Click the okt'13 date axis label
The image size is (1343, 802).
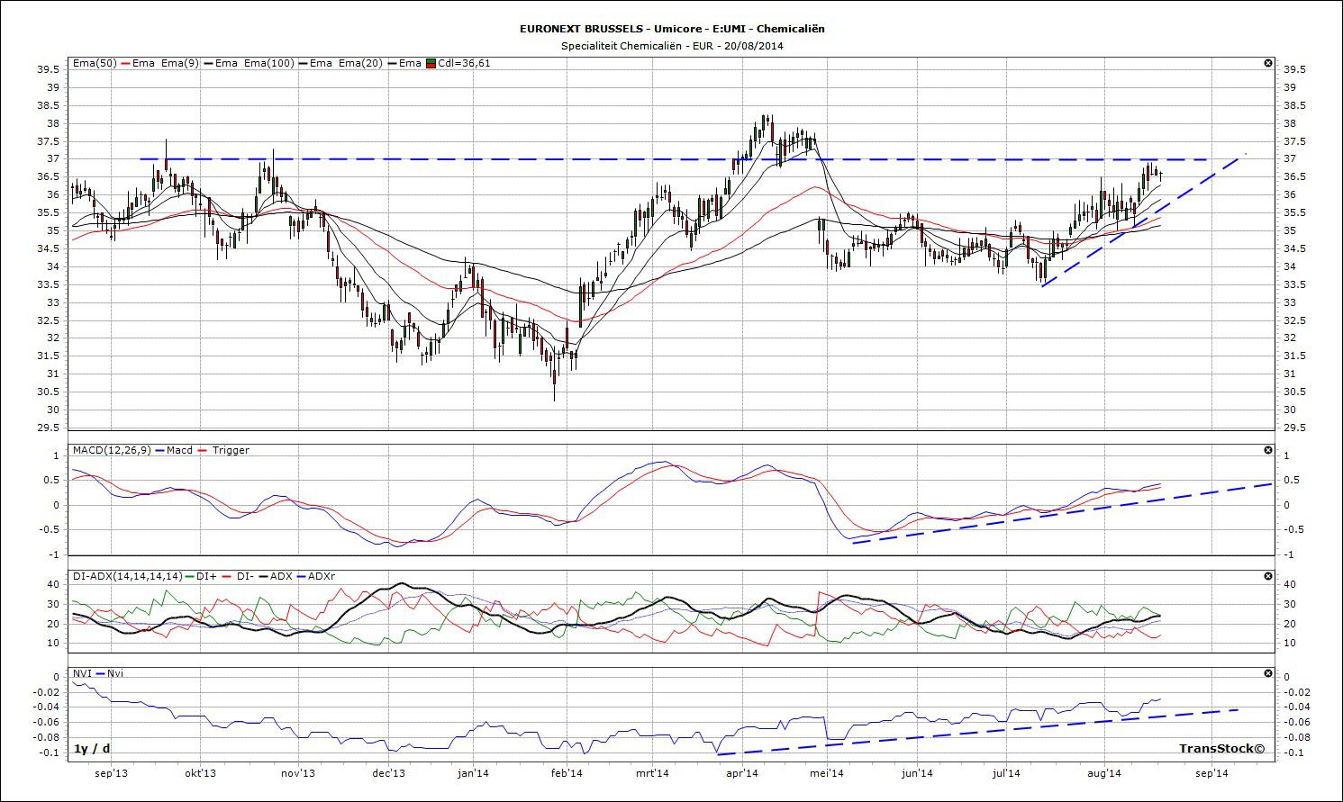click(x=201, y=773)
